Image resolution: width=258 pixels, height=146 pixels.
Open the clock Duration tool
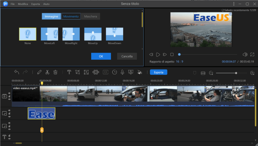[x=114, y=72]
